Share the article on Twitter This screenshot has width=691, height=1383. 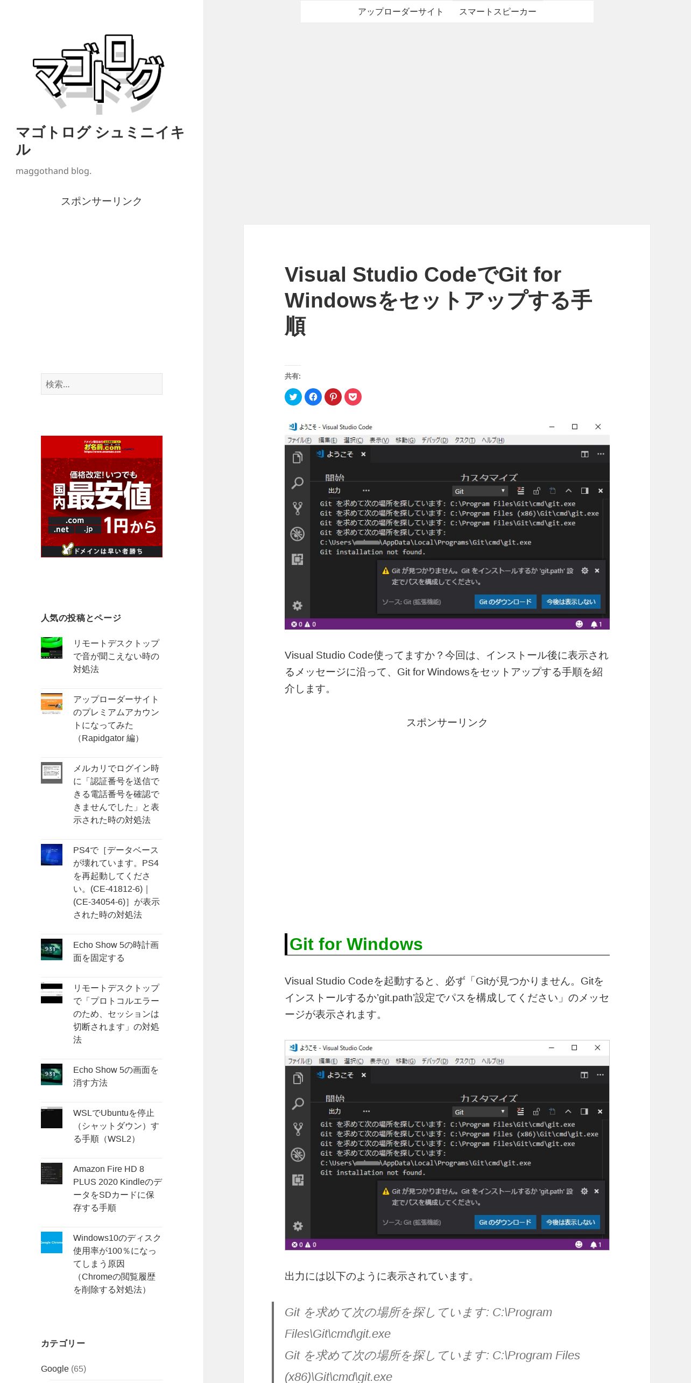[293, 397]
